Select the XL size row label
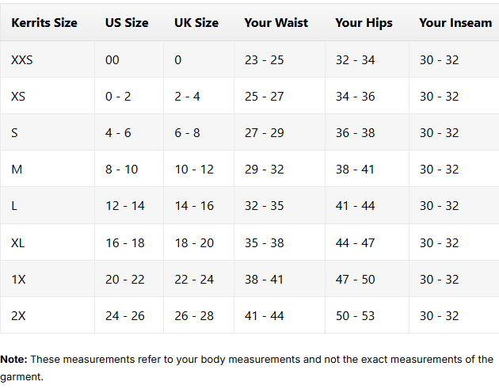Image resolution: width=499 pixels, height=389 pixels. pyautogui.click(x=17, y=243)
